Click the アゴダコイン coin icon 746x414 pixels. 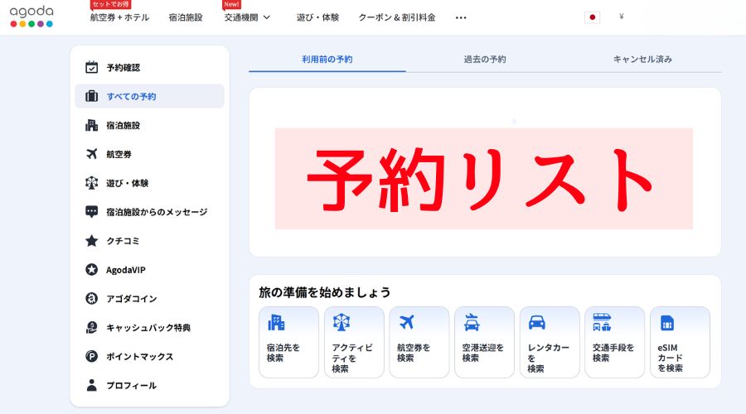click(91, 299)
